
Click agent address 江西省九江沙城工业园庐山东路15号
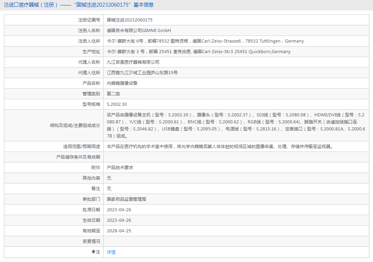pos(142,73)
